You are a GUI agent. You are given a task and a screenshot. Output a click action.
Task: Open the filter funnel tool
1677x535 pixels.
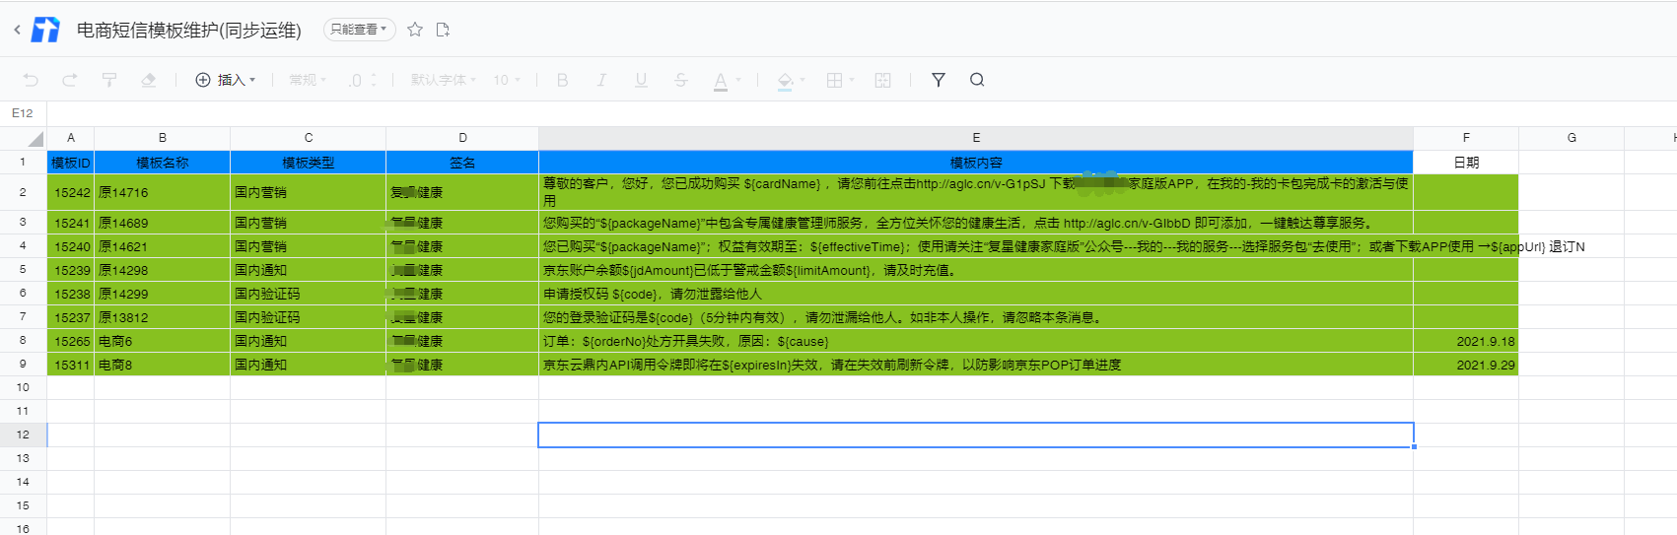click(x=939, y=80)
